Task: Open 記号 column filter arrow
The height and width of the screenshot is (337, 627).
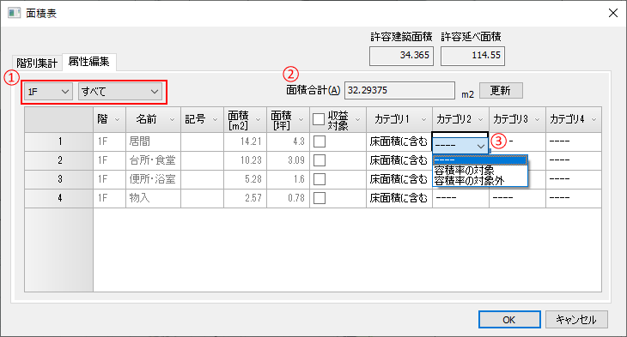Action: (x=215, y=119)
